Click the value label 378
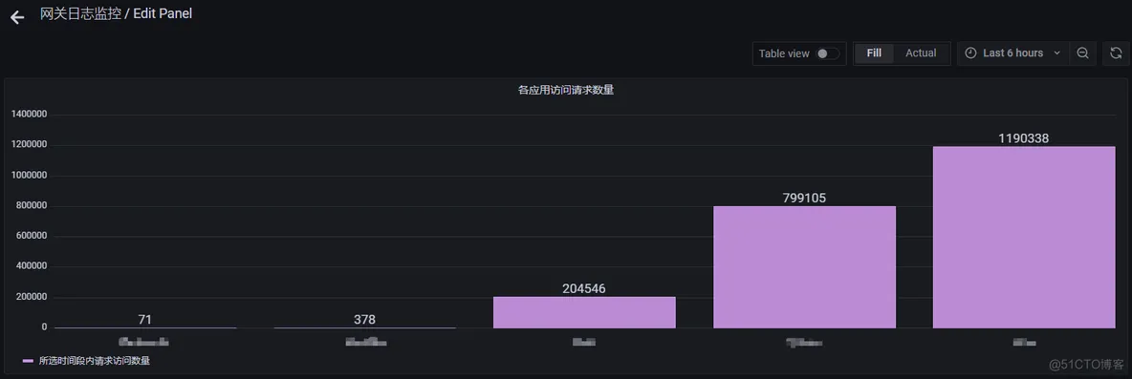 coord(364,319)
